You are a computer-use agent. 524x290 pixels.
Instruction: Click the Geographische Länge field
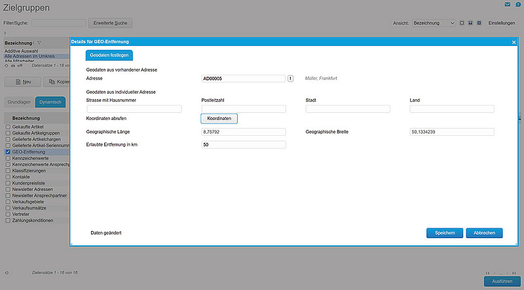(x=244, y=132)
